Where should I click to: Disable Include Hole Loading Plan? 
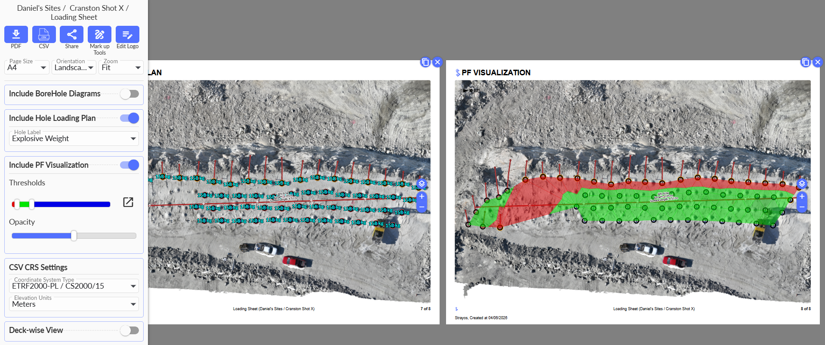pyautogui.click(x=129, y=118)
